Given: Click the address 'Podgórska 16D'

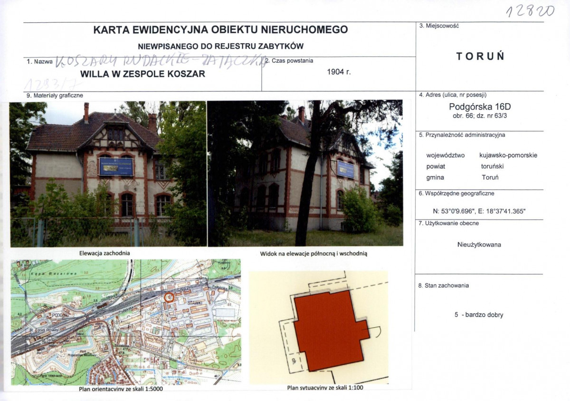Looking at the screenshot, I should (480, 106).
